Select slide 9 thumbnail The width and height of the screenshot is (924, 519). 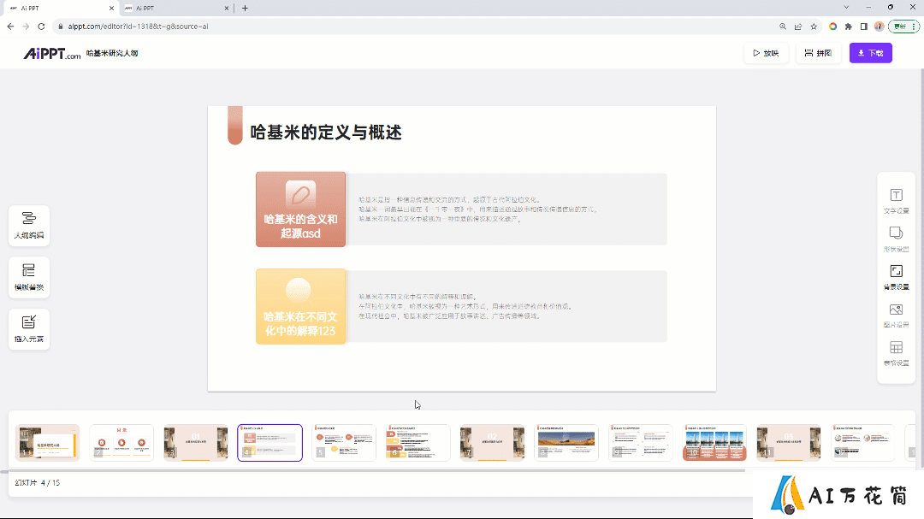pyautogui.click(x=641, y=442)
